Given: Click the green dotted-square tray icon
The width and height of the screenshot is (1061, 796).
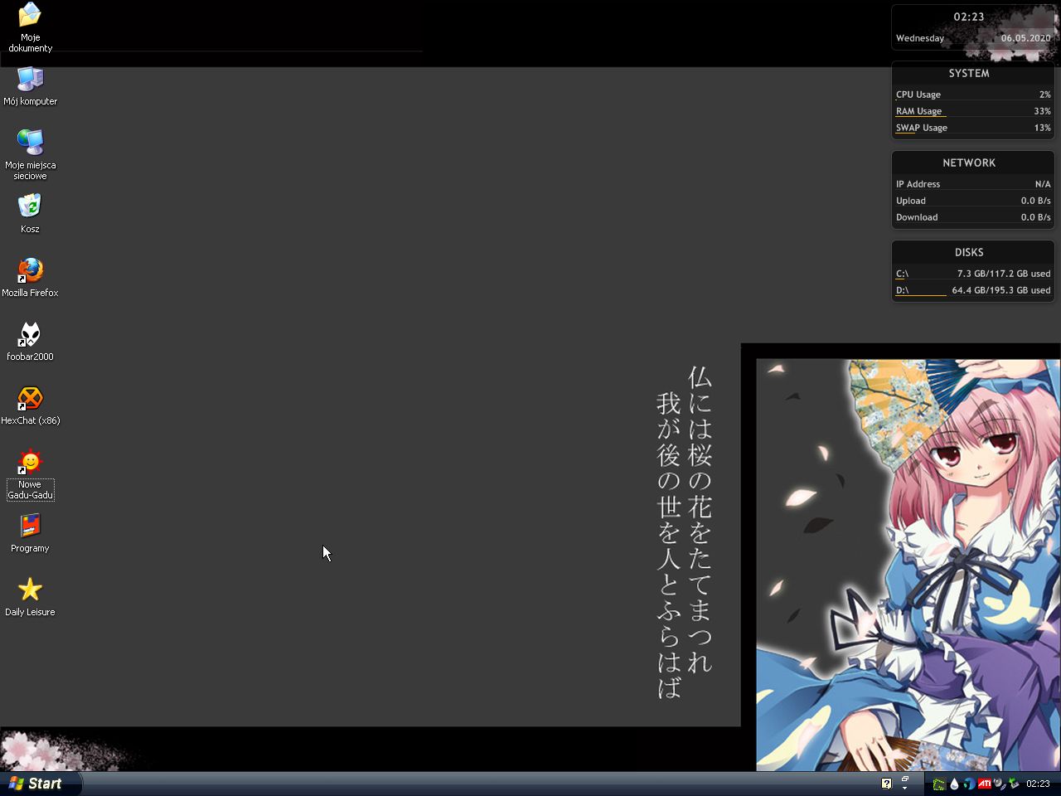Looking at the screenshot, I should click(x=939, y=784).
